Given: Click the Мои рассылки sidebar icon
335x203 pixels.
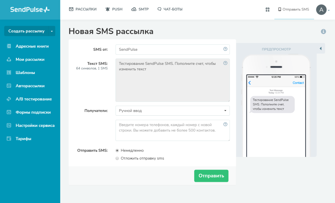Looking at the screenshot, I should [x=9, y=59].
